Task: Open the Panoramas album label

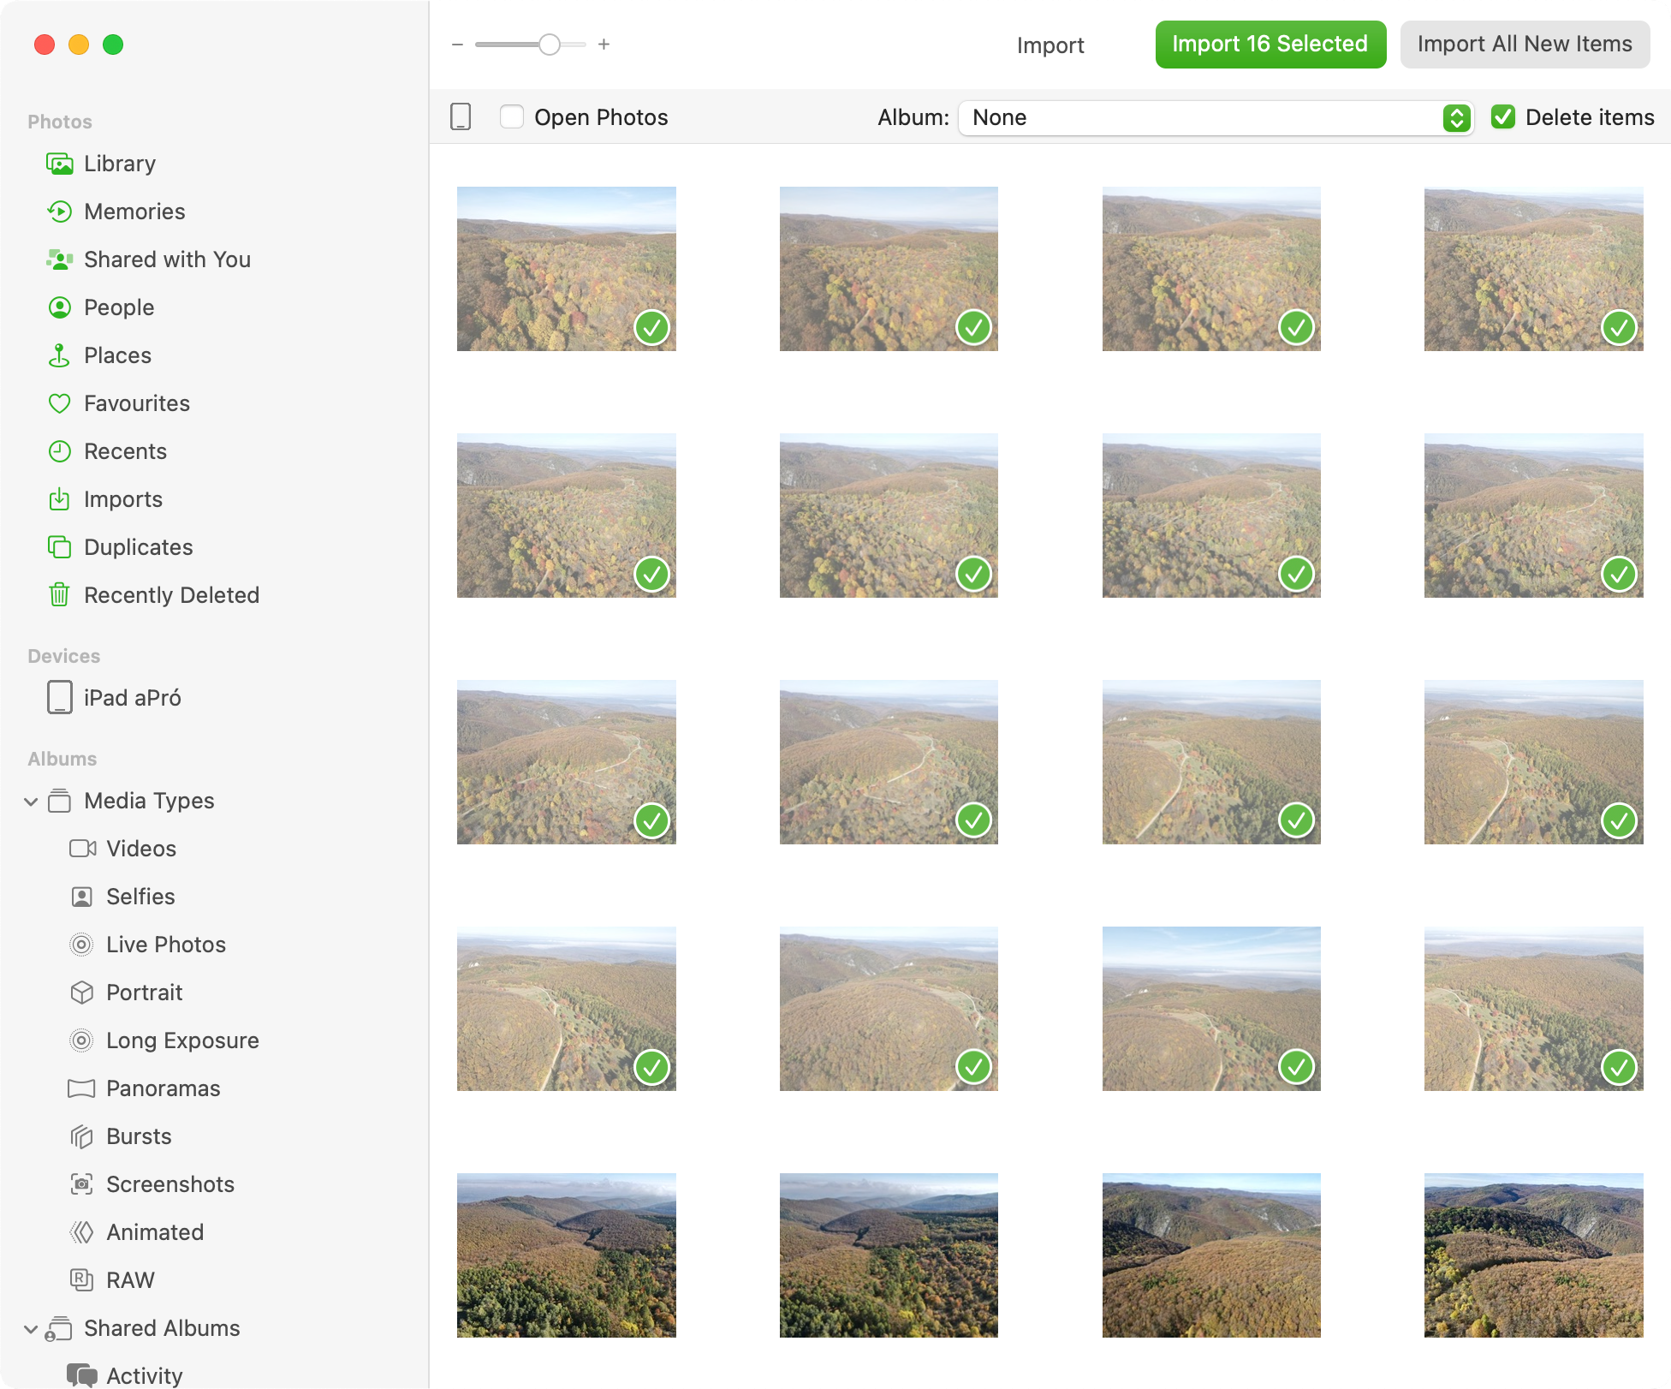Action: 164,1088
